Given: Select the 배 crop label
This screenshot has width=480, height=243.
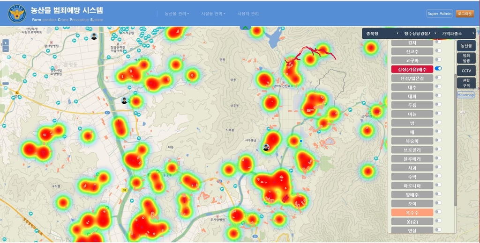Looking at the screenshot, I should tap(412, 132).
